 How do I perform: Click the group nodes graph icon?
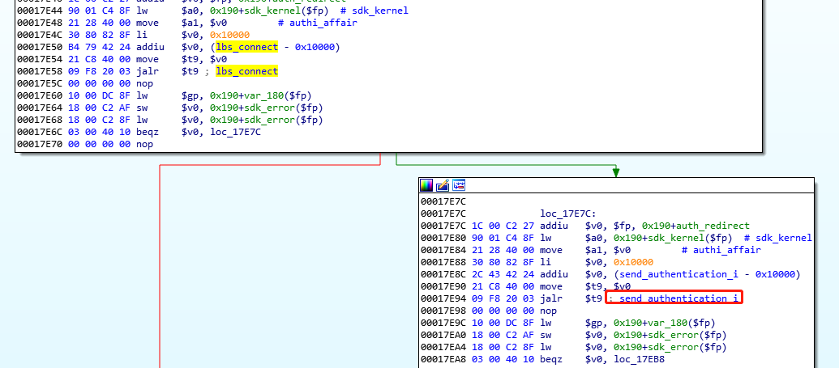point(459,185)
